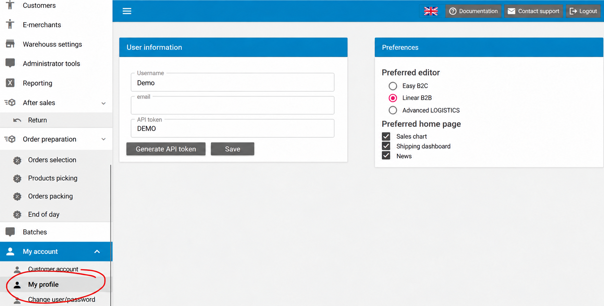Click the Logout button

pos(583,11)
